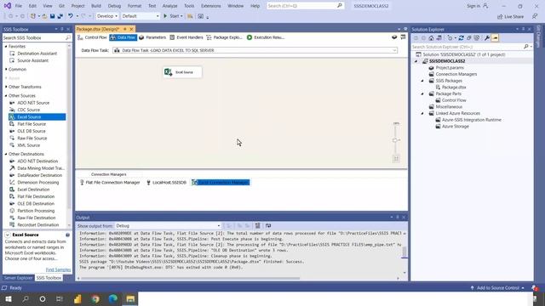Collapse Other Sources group
This screenshot has width=545, height=306.
pos(6,95)
